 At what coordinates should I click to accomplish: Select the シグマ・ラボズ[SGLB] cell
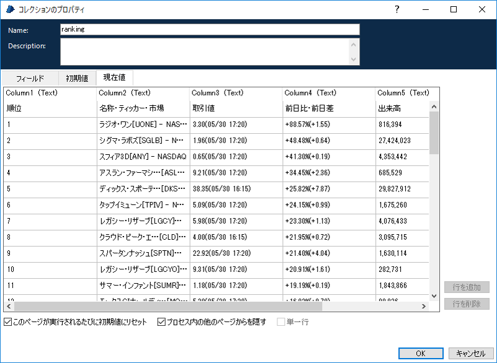click(x=143, y=141)
